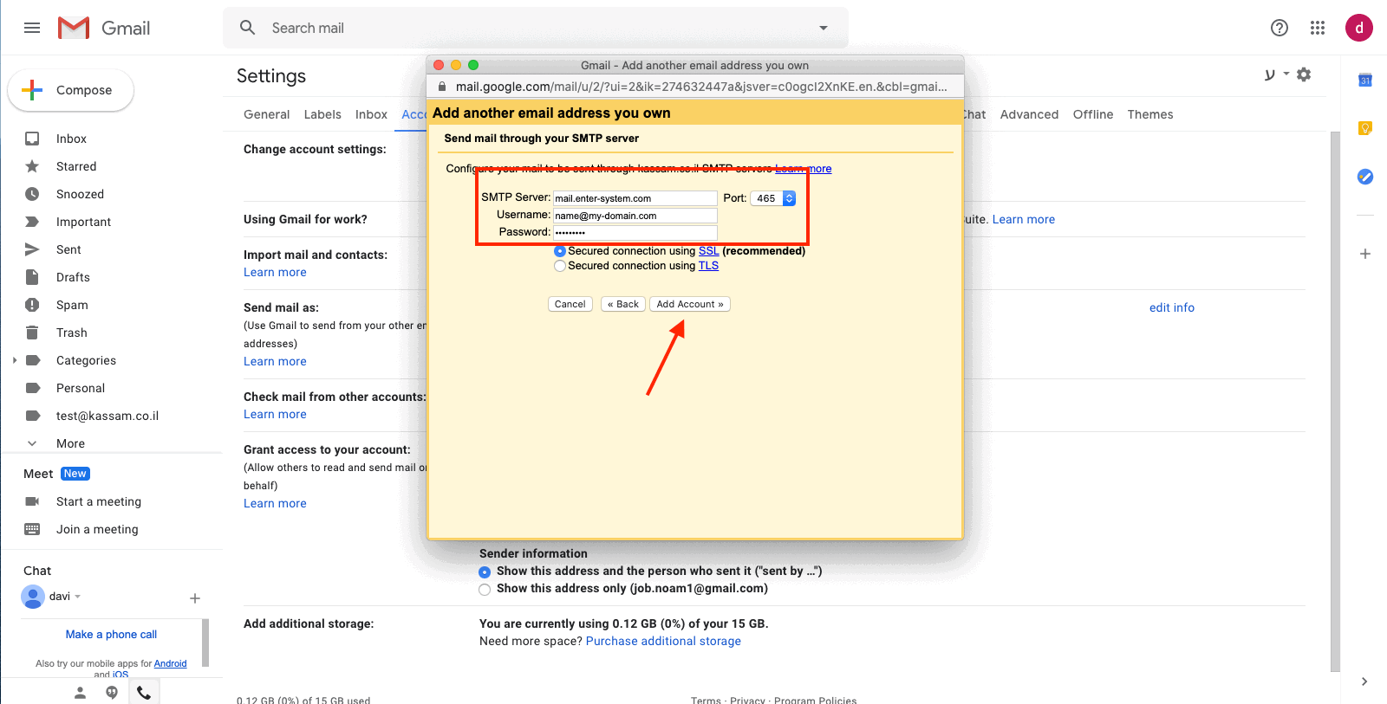
Task: Open the Spam folder
Action: click(72, 305)
